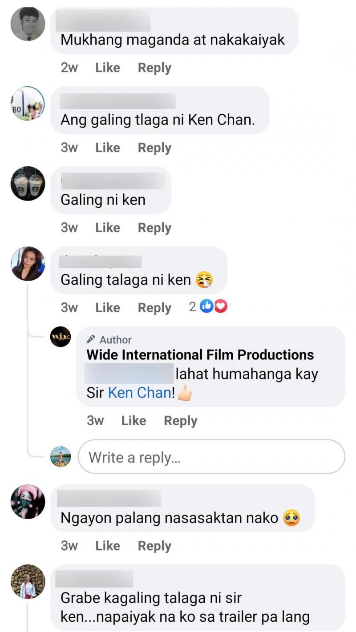Click the reaction icons on "Galing talaga ni ken"
Image resolution: width=356 pixels, height=632 pixels.
point(214,306)
